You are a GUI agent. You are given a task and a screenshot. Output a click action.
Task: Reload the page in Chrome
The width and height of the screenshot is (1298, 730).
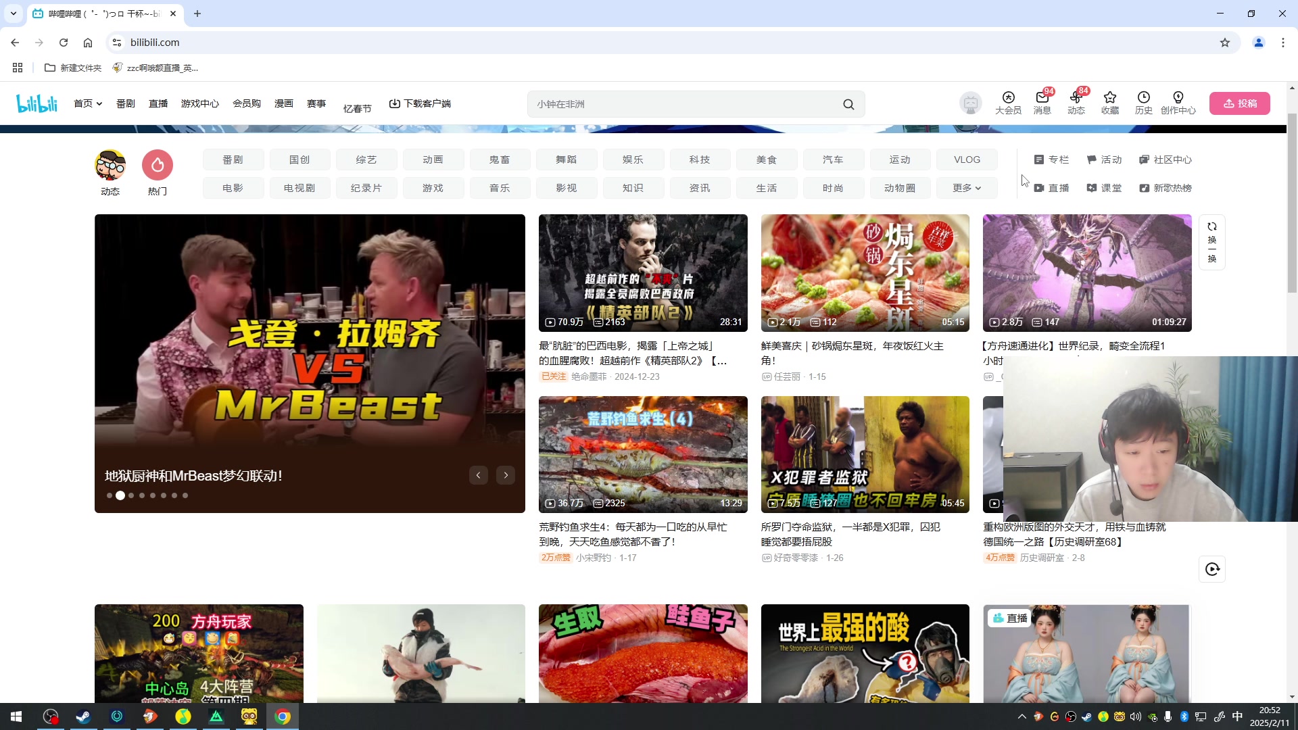click(64, 43)
